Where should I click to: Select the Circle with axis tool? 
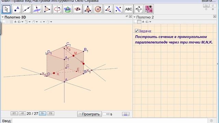57,9
